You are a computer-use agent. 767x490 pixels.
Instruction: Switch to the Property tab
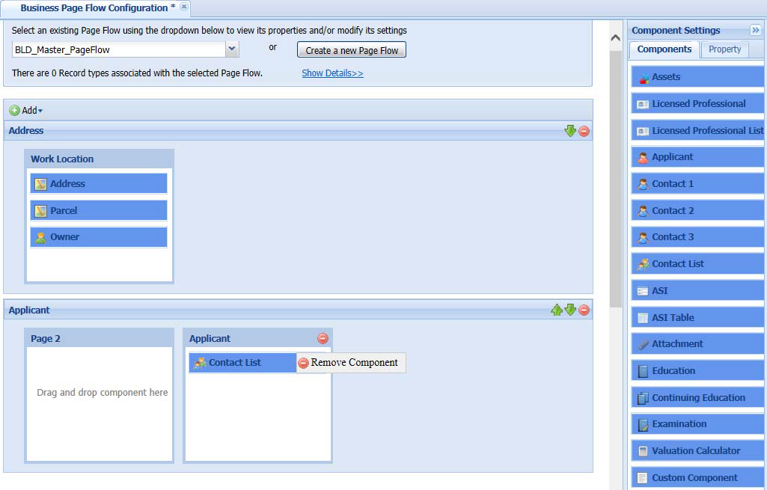(724, 49)
